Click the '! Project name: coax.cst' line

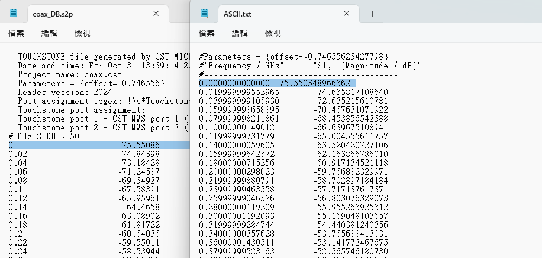[x=65, y=74]
